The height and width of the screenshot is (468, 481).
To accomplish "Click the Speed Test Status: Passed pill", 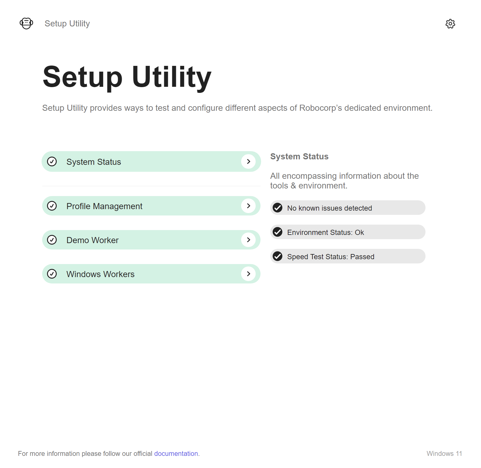I will [x=348, y=256].
